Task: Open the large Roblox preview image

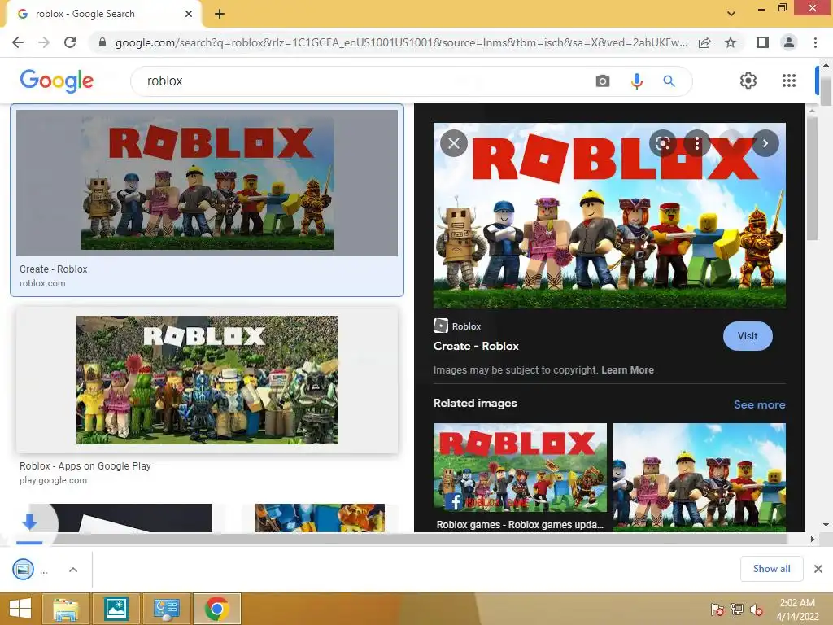Action: point(609,215)
